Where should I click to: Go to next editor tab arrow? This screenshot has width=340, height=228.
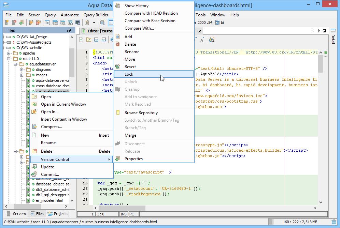pyautogui.click(x=319, y=31)
